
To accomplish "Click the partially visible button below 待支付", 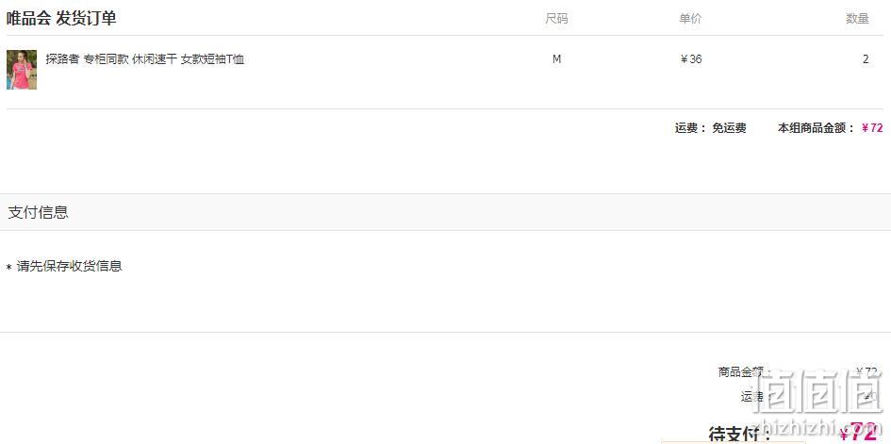I will (733, 442).
